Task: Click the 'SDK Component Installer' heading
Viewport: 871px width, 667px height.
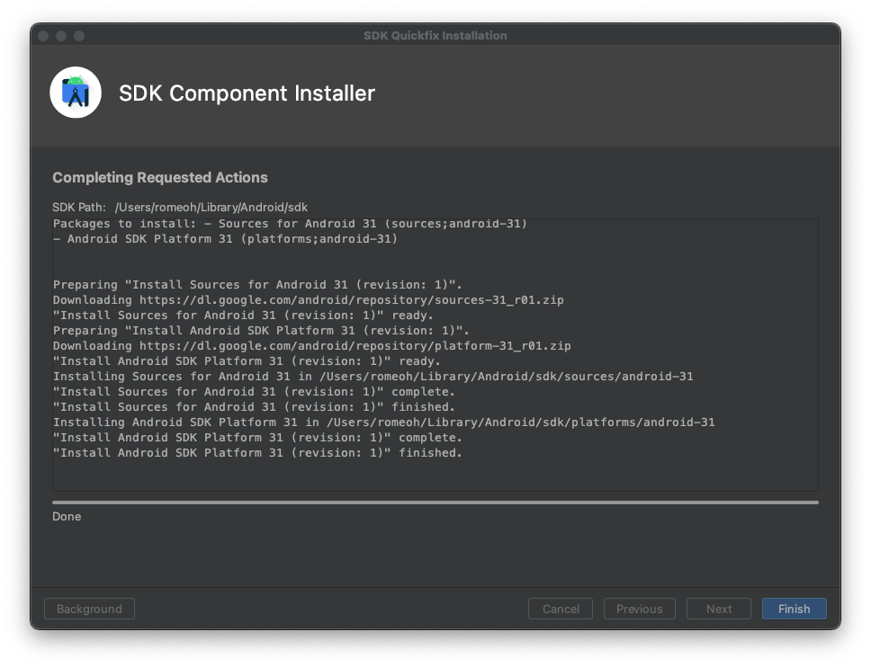Action: [x=247, y=93]
